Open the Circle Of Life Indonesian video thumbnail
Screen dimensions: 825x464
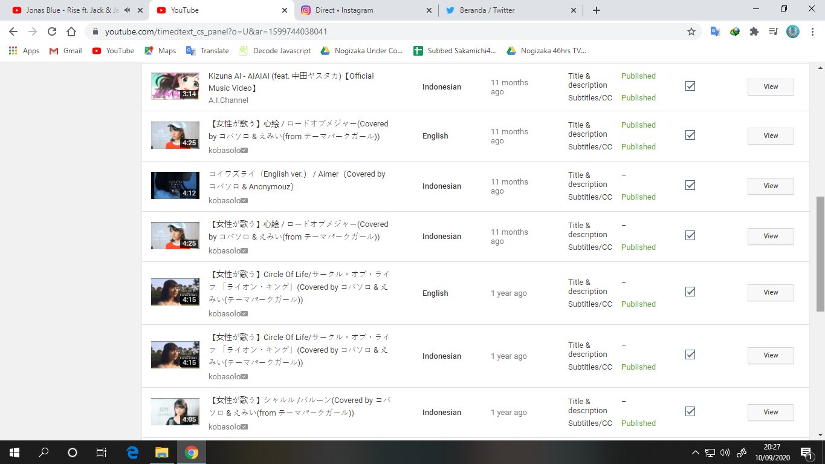175,355
